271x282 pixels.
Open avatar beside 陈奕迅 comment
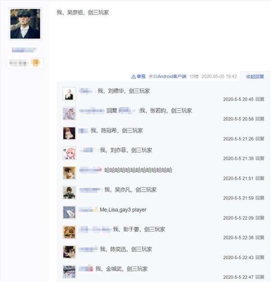coord(69,252)
